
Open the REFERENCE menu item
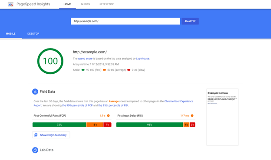(107, 4)
